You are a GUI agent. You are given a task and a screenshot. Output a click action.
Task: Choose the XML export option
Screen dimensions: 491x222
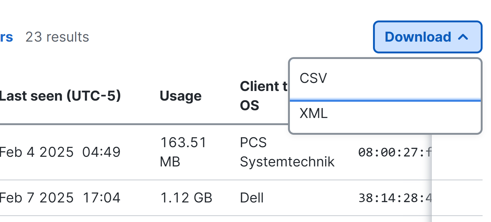coord(385,114)
